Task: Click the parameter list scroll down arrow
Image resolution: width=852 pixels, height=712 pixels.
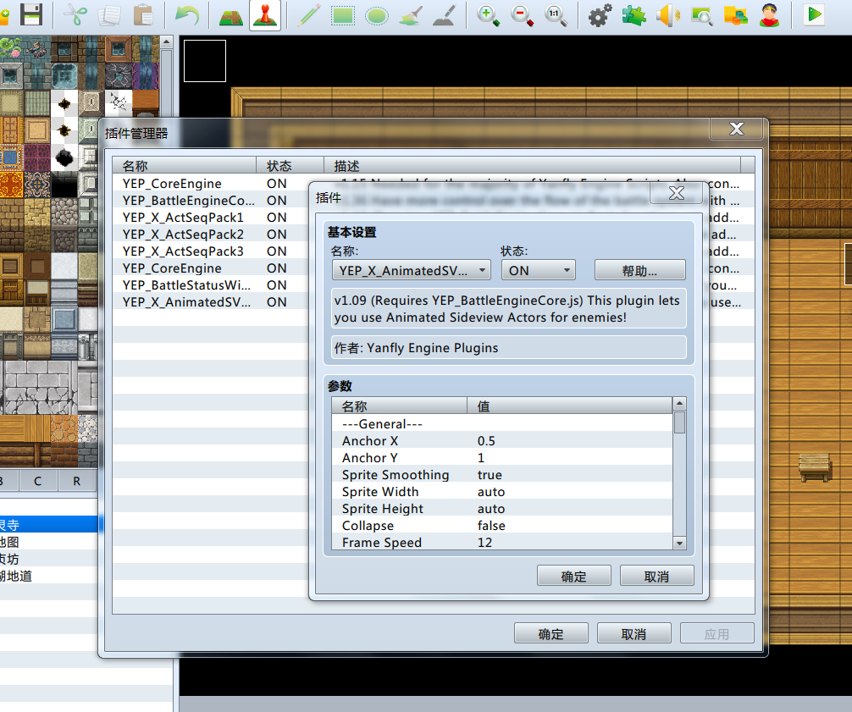Action: pos(679,543)
